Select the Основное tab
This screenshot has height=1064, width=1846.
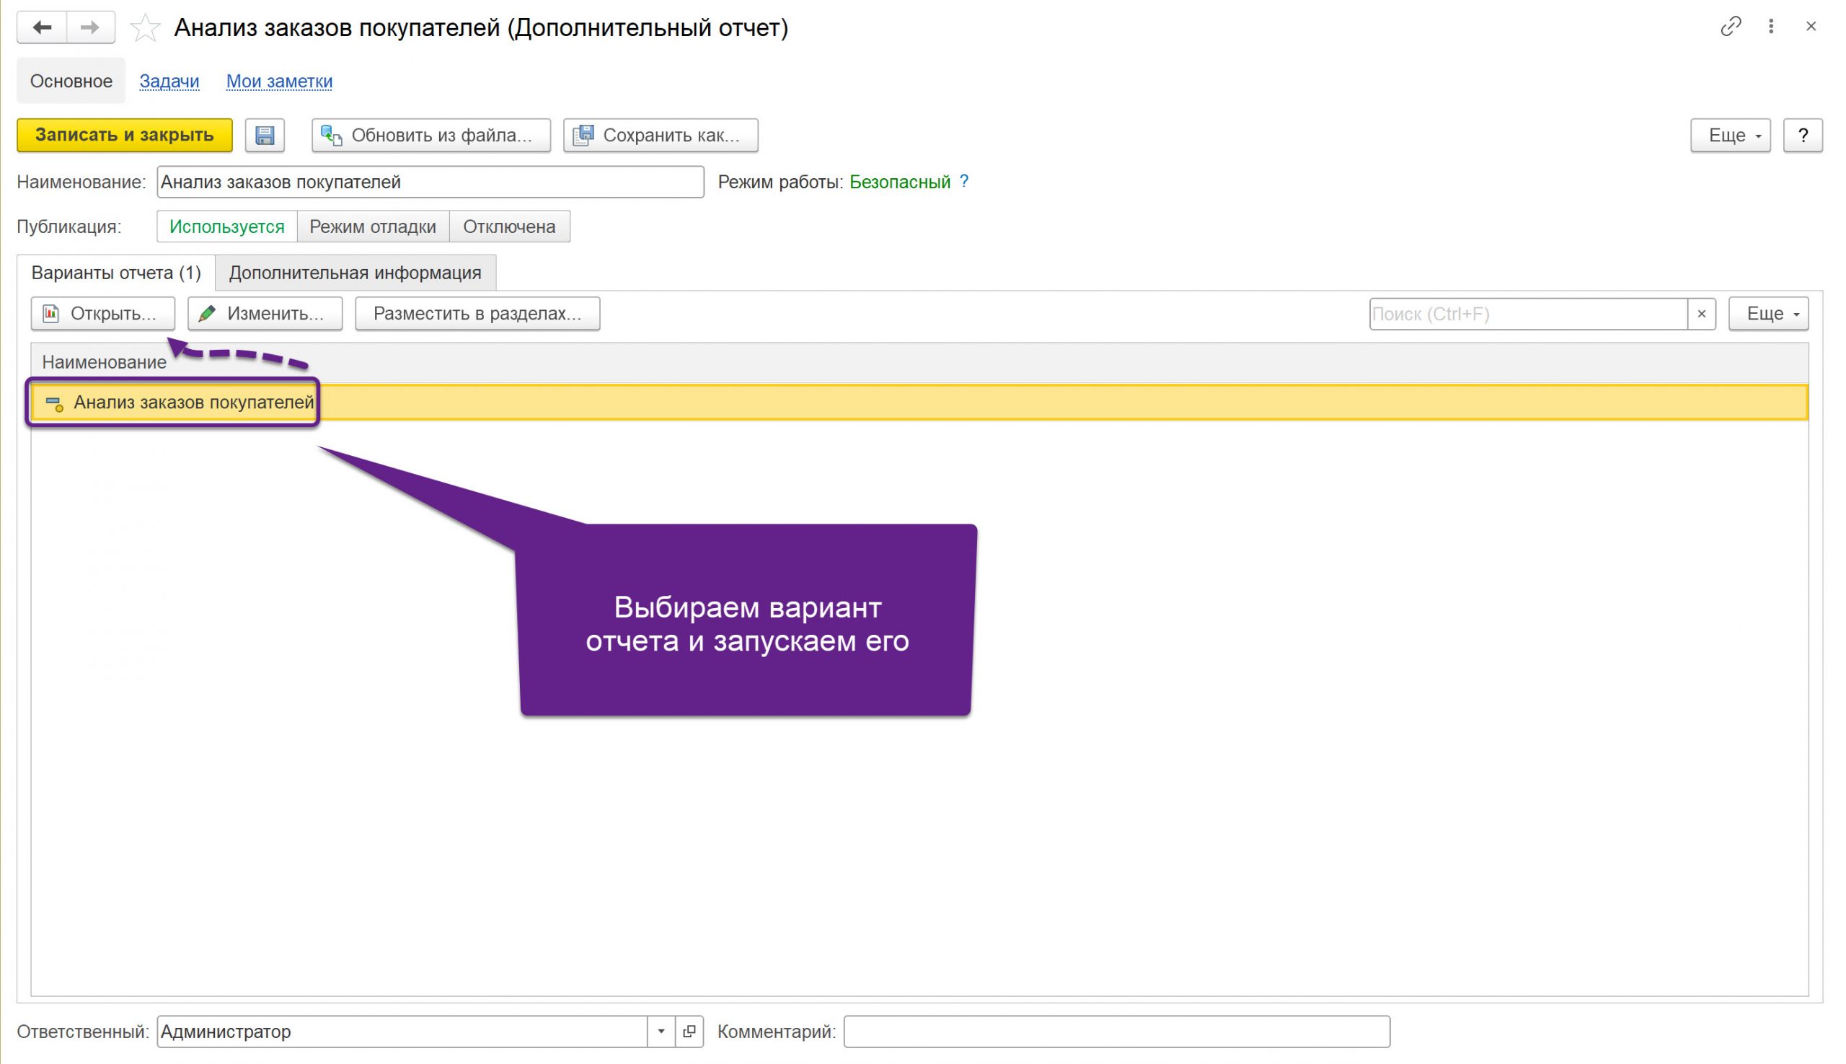(x=71, y=81)
